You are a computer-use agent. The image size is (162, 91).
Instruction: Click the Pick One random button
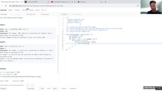31,88
